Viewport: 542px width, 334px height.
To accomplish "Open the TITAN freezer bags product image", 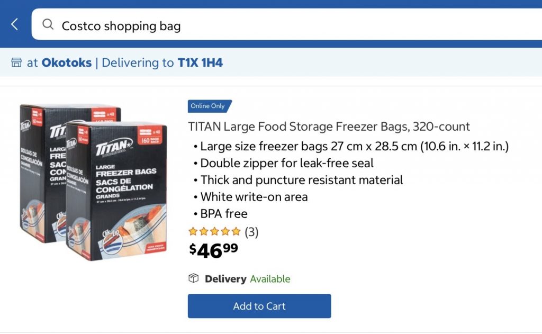I will 94,182.
